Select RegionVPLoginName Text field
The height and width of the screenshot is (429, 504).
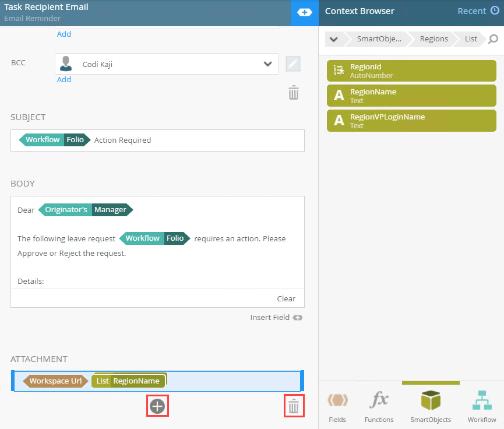411,121
